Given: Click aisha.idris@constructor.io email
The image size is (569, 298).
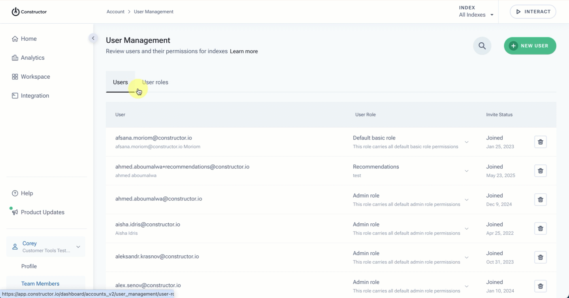Looking at the screenshot, I should [x=148, y=224].
